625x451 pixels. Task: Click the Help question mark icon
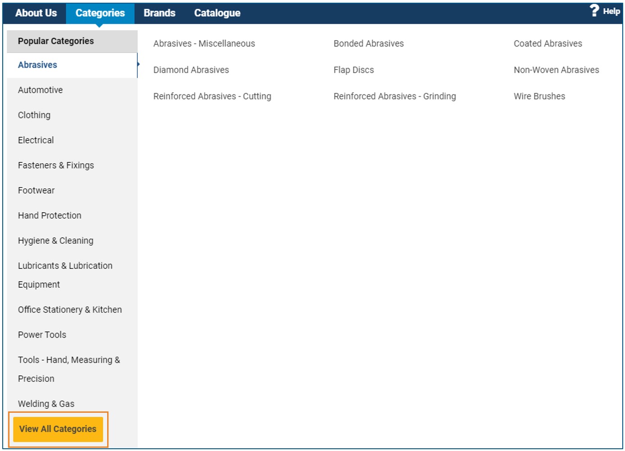[x=594, y=10]
